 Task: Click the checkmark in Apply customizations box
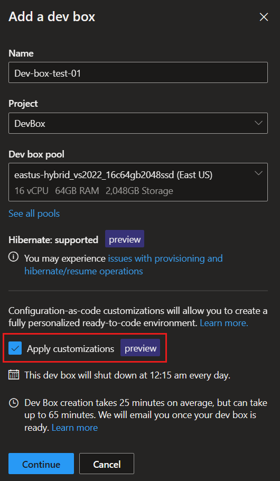[15, 348]
